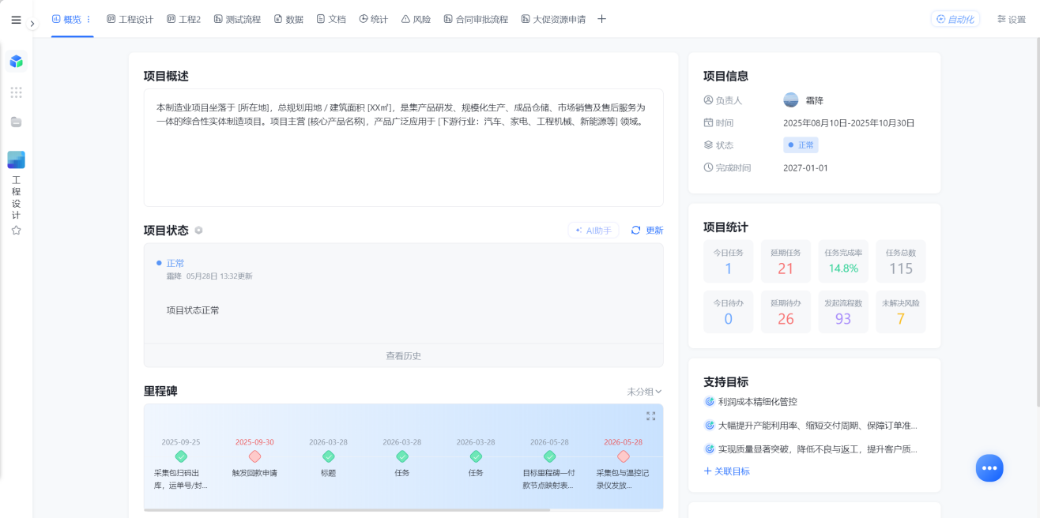Click into the 项目概述 description text box

[x=403, y=148]
